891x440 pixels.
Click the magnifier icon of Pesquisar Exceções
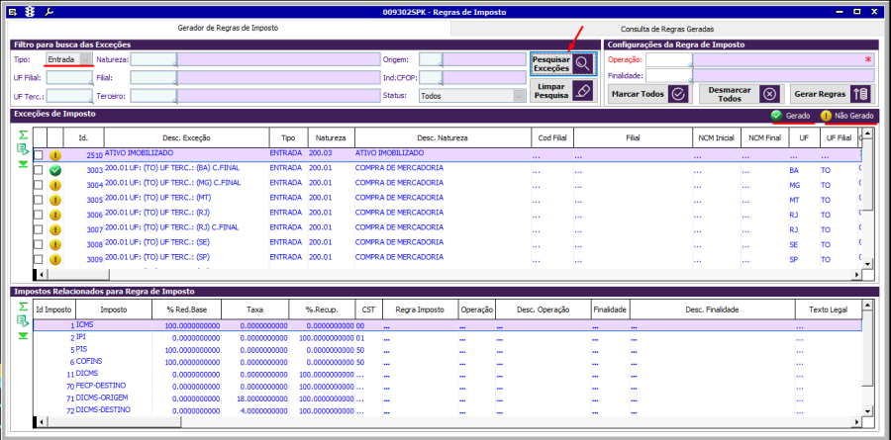[x=583, y=64]
